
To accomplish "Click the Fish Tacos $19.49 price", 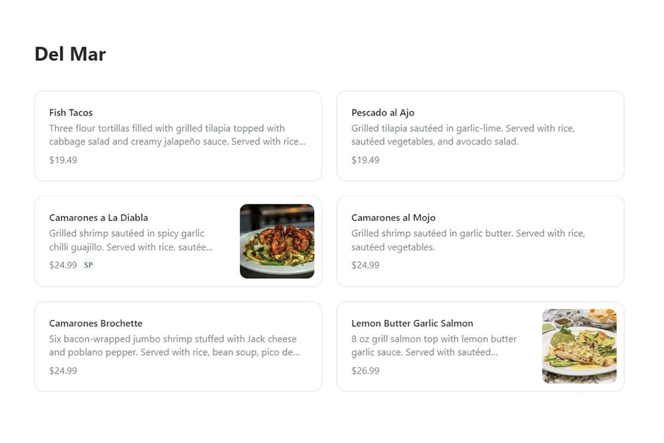I will pos(63,160).
